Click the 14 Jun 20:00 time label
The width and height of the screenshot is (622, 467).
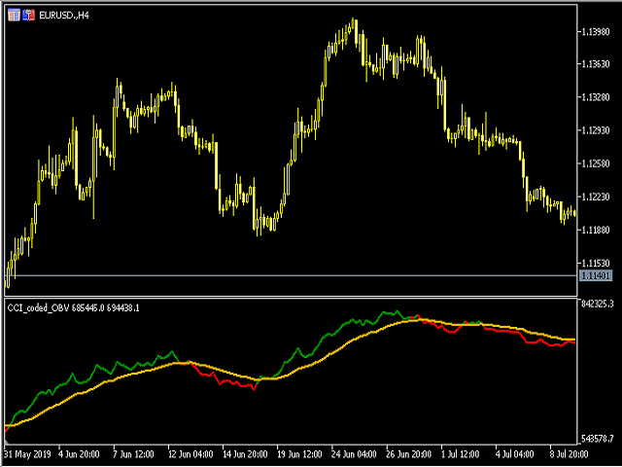pyautogui.click(x=244, y=454)
